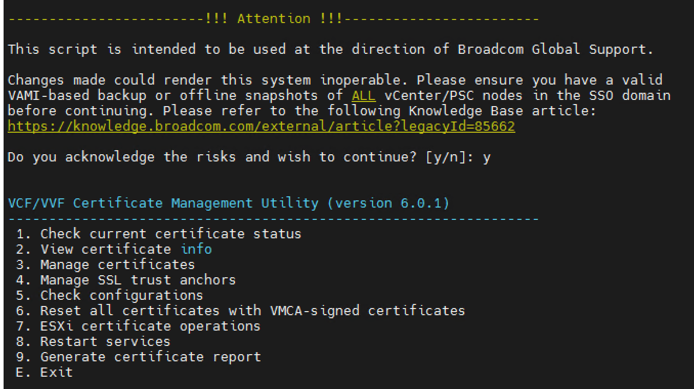Image resolution: width=694 pixels, height=389 pixels.
Task: Click the '(version 6.0.1)' text
Action: (x=388, y=203)
